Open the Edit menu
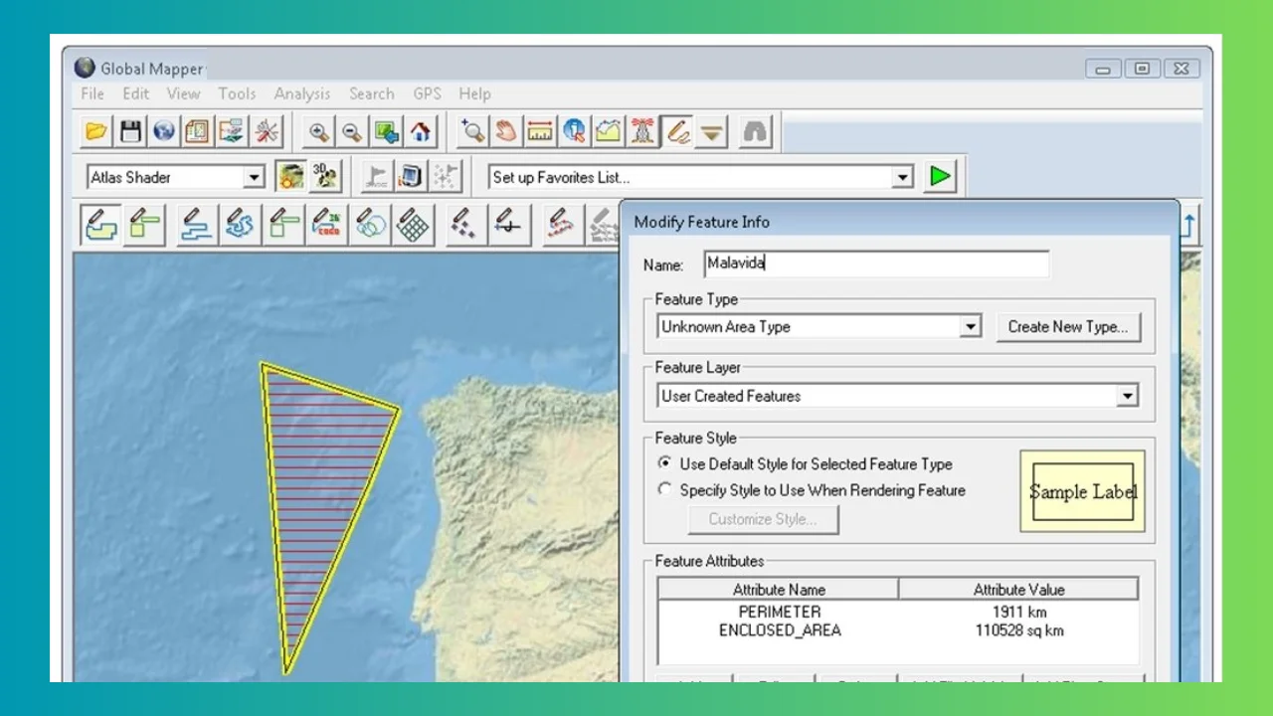 point(135,93)
